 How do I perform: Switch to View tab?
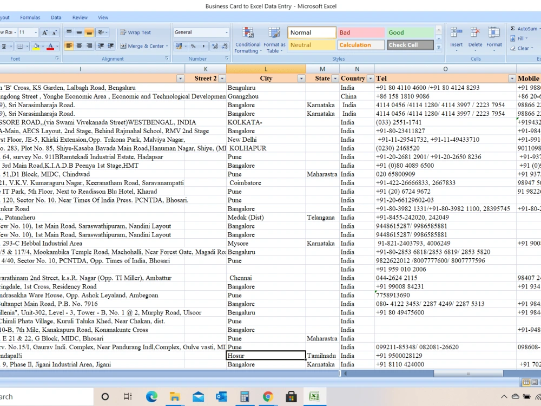103,18
